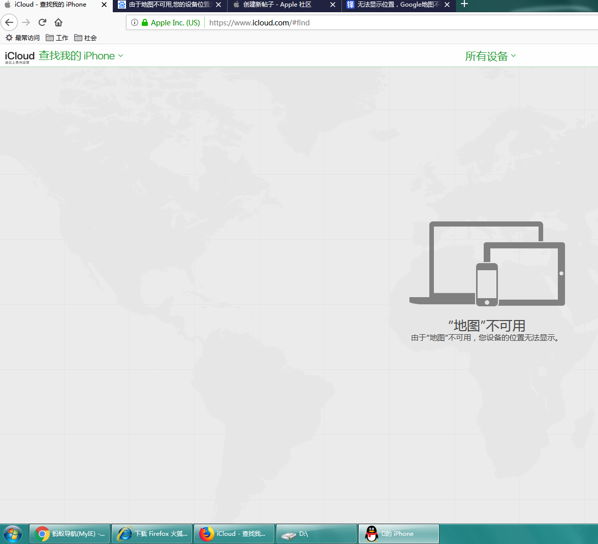This screenshot has width=598, height=544.
Task: Click the browser back arrow button
Action: [x=9, y=22]
